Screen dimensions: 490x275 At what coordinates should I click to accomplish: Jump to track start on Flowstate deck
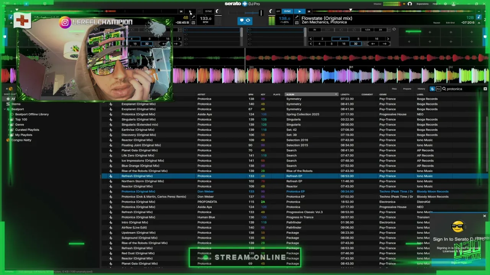tap(309, 11)
